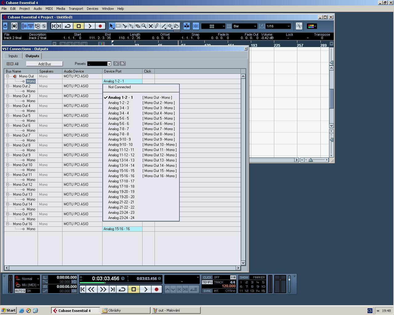Image resolution: width=394 pixels, height=315 pixels.
Task: Select the Scissors split tool in toolbar
Action: [x=125, y=26]
